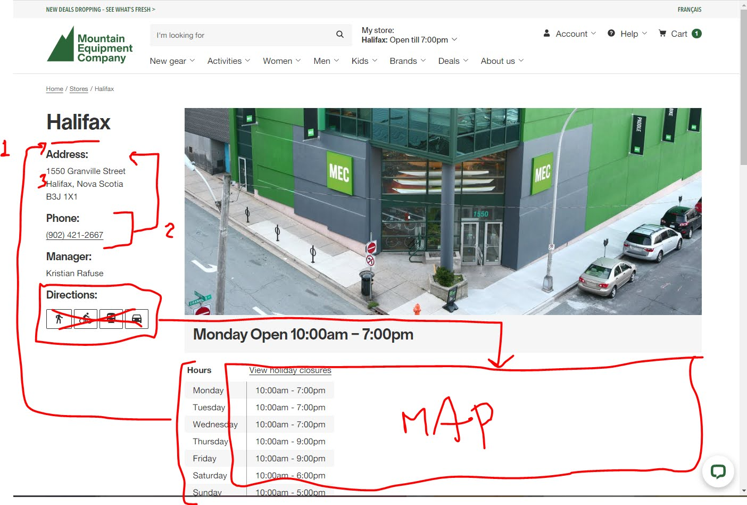The width and height of the screenshot is (747, 505).
Task: Go to Stores breadcrumb link
Action: tap(79, 89)
